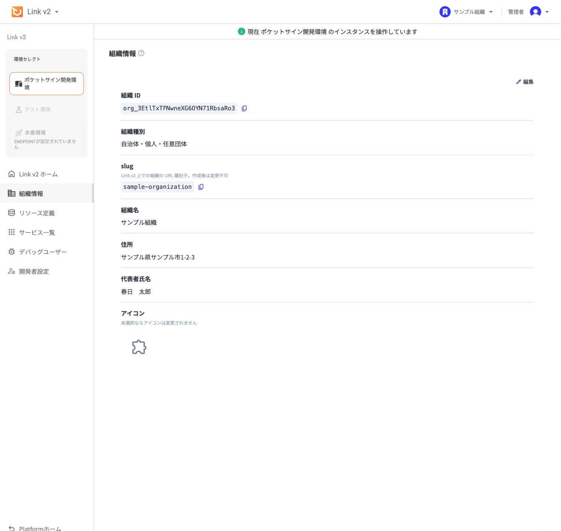
Task: Select the ポケットサイン開発環境 environment
Action: pyautogui.click(x=46, y=84)
